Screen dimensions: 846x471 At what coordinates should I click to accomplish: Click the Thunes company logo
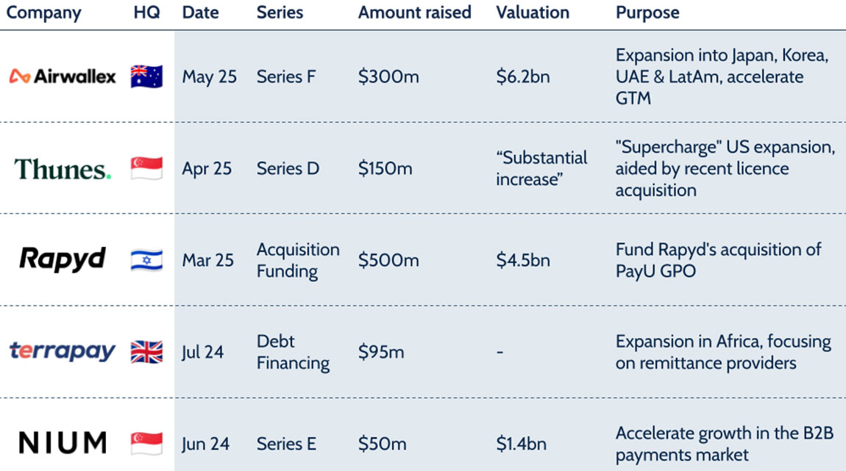point(63,169)
